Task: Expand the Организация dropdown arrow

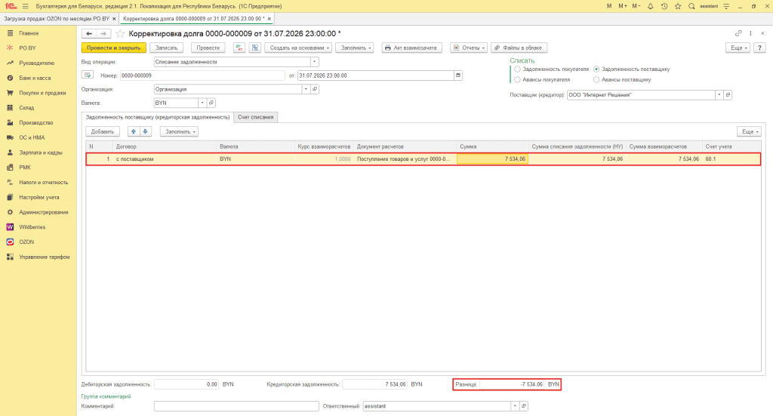Action: (x=306, y=89)
